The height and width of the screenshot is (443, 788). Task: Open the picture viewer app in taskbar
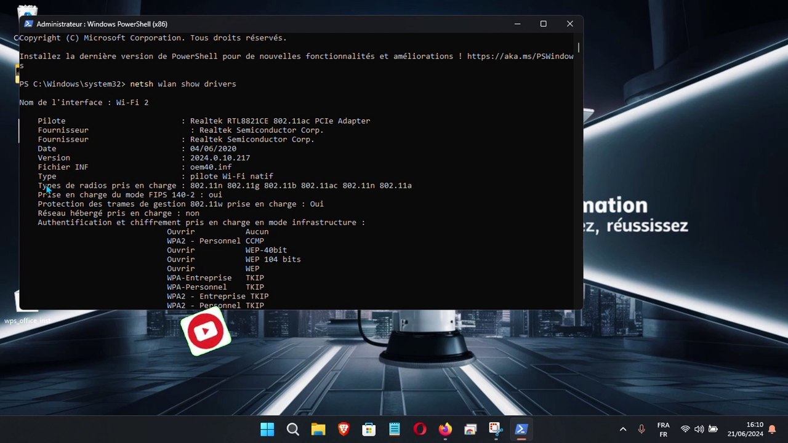pos(470,429)
